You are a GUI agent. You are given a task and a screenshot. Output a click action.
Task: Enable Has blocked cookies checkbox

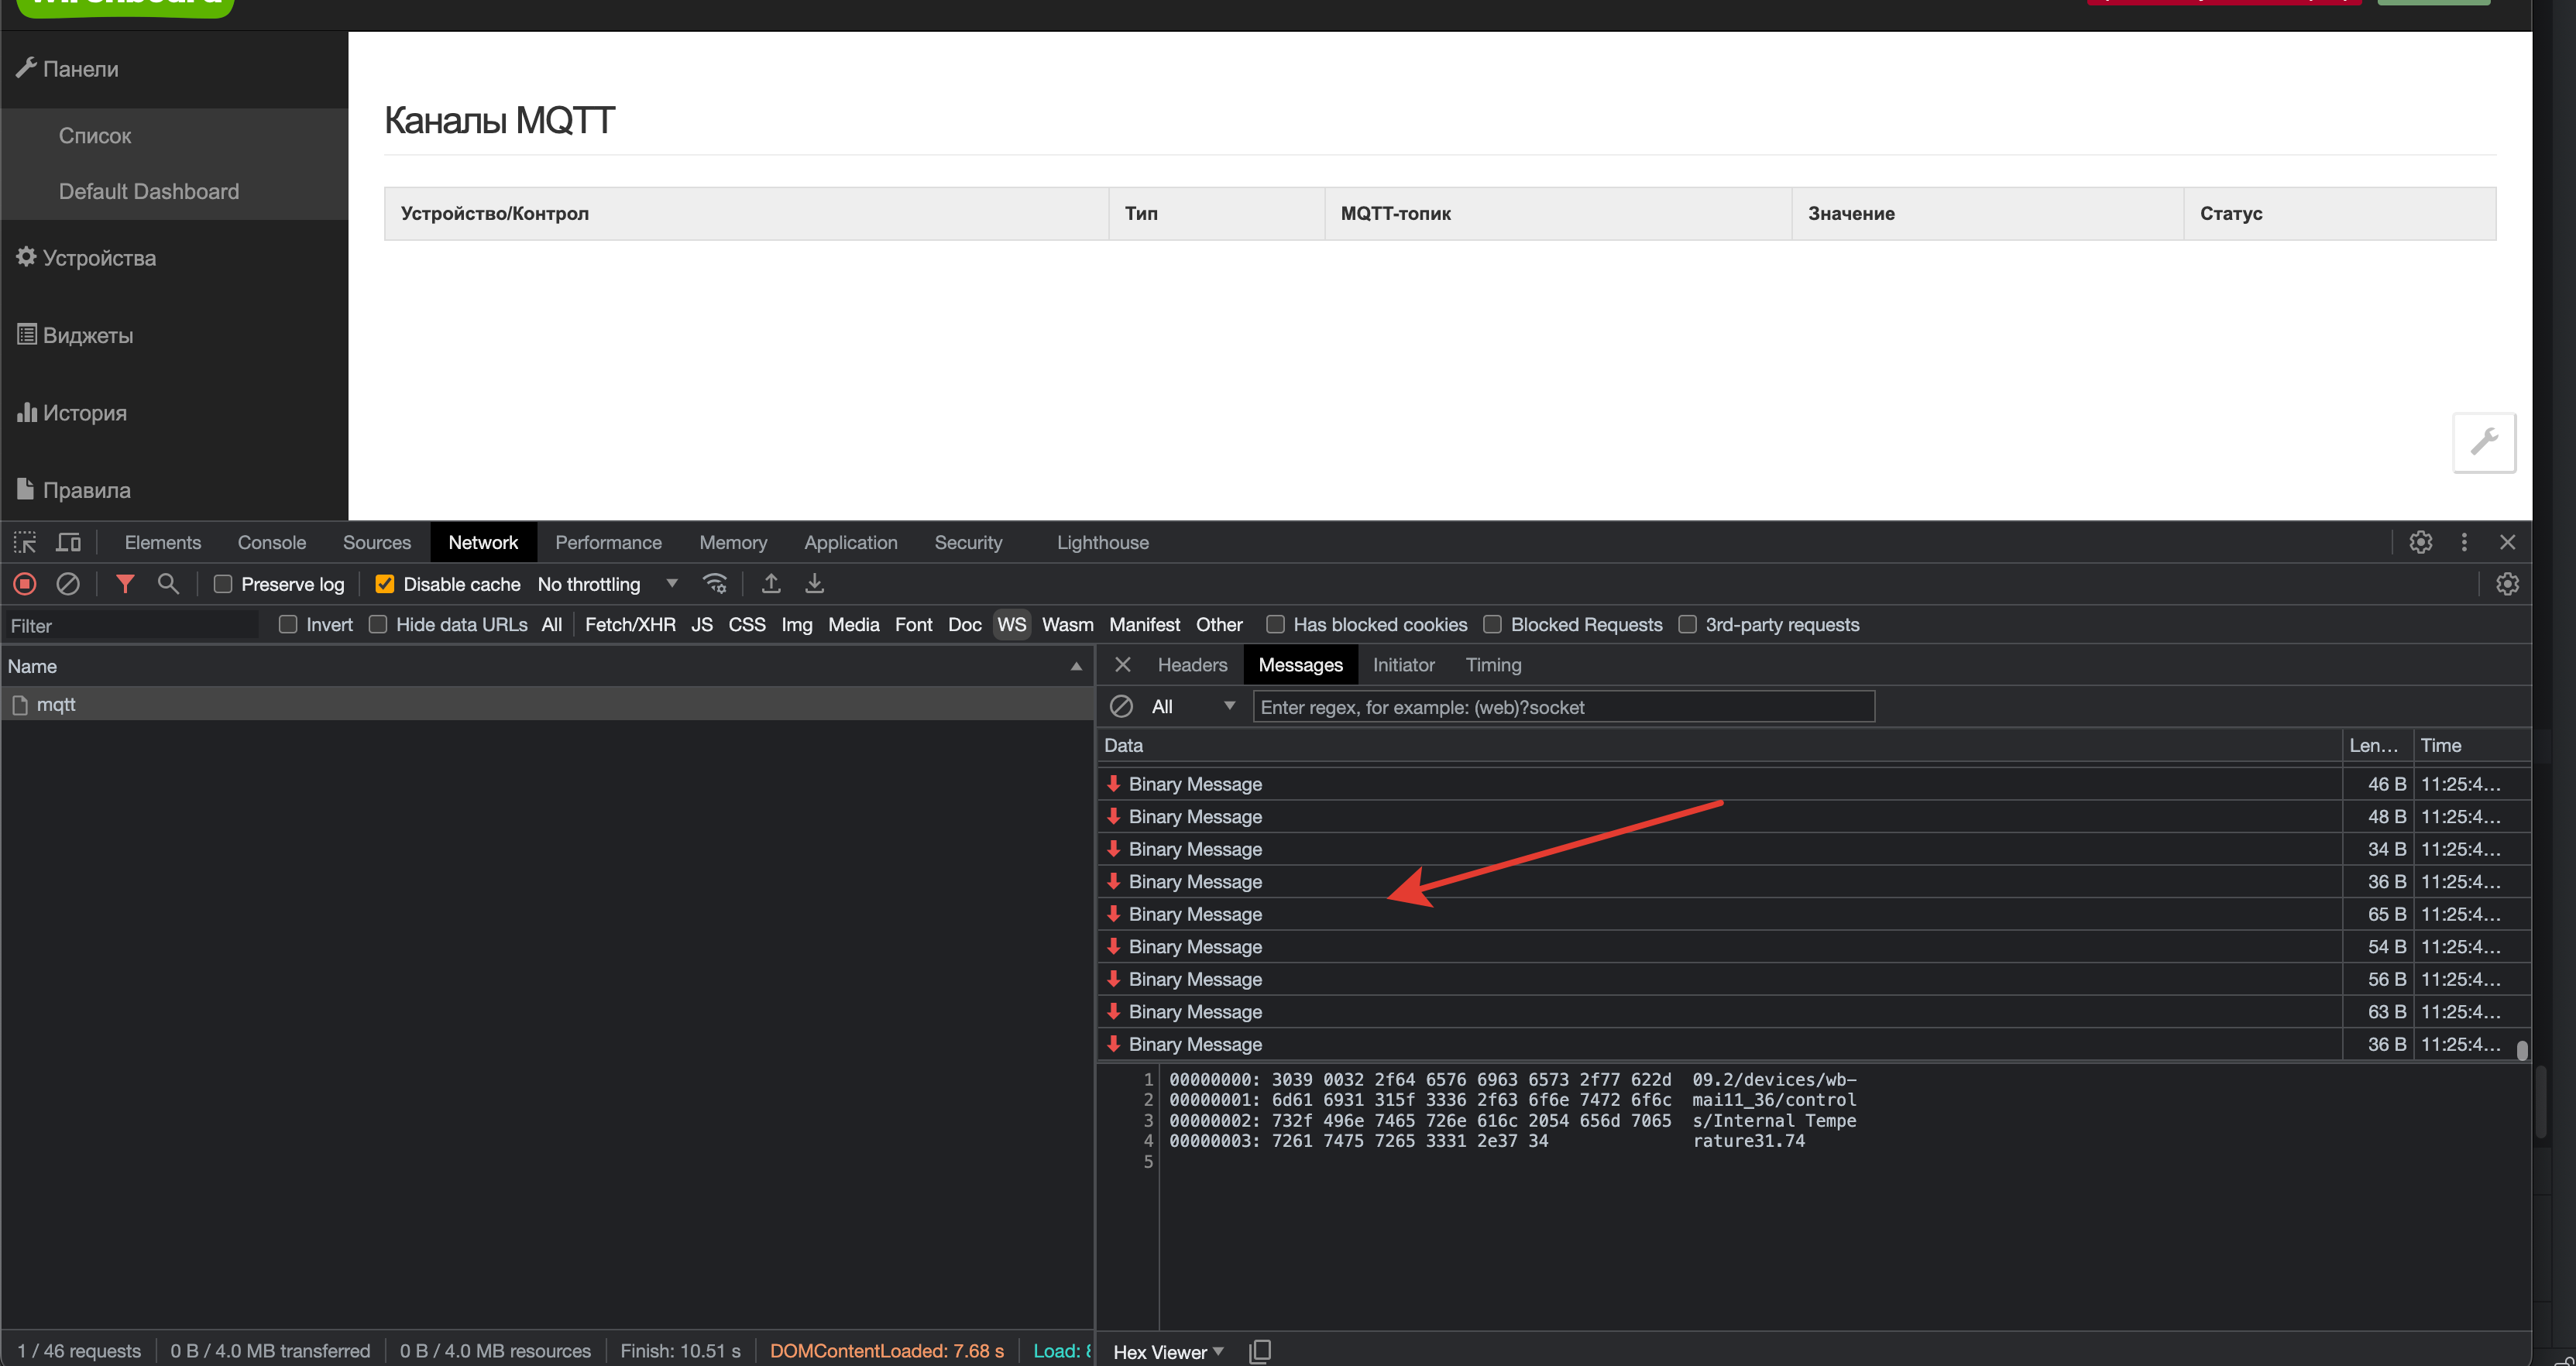1275,625
